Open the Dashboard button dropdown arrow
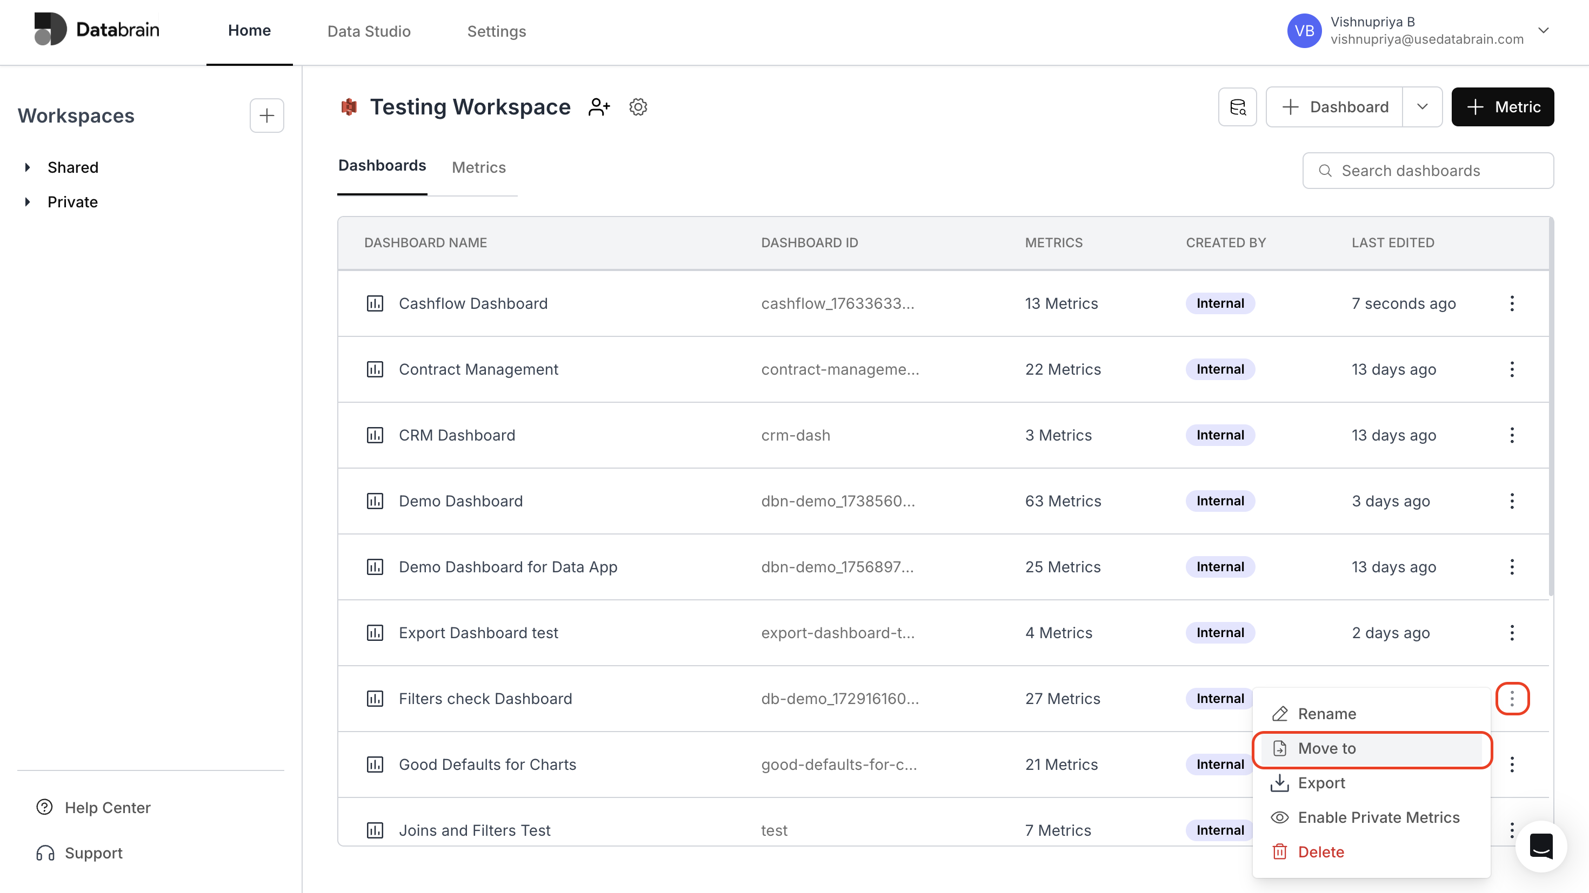The height and width of the screenshot is (893, 1589). coord(1423,106)
